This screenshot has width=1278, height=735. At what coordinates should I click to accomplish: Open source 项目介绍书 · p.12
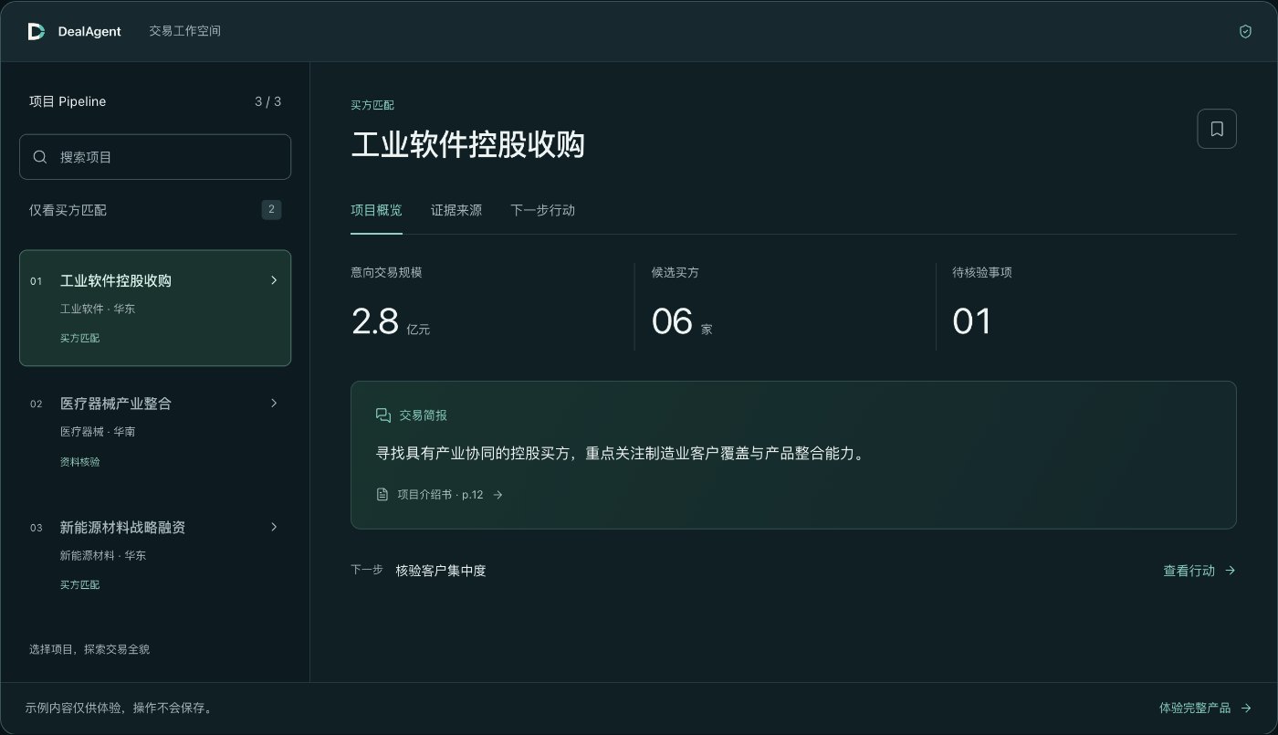coord(440,495)
